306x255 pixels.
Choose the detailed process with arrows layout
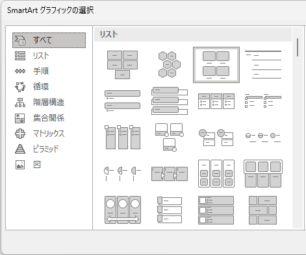170,173
